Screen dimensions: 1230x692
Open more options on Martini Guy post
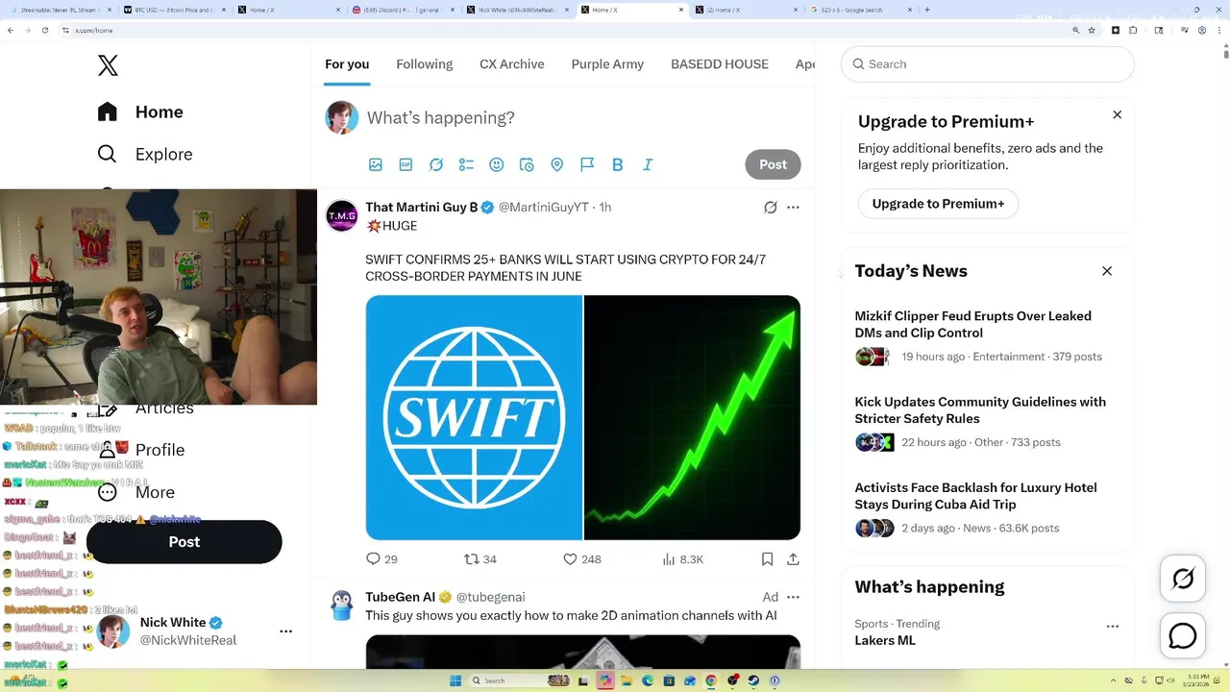793,207
